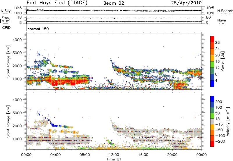Click the 'Beam 02' label
This screenshot has width=233, height=161.
(x=114, y=3)
